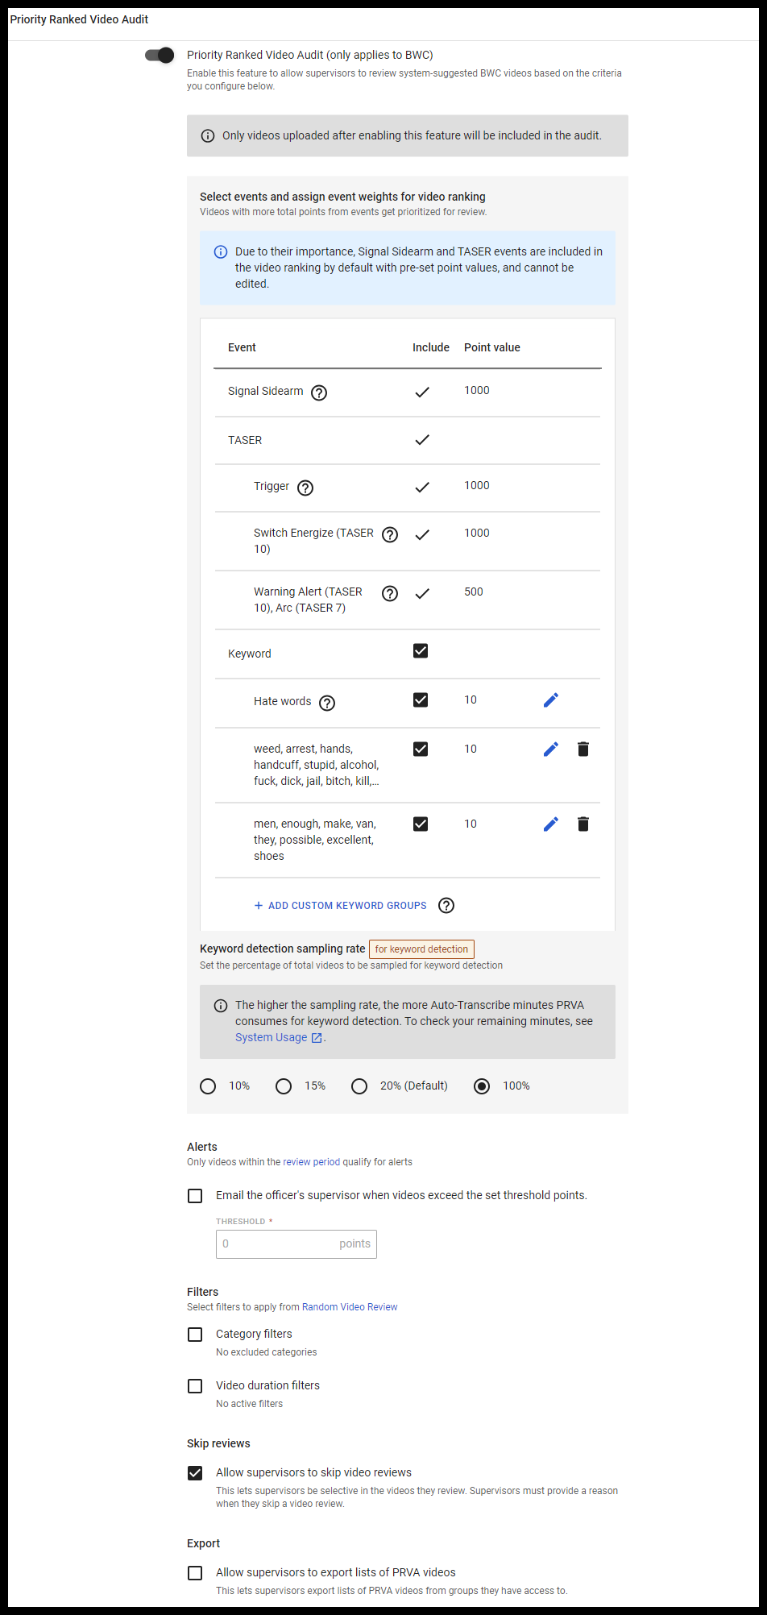Edit the Hate words point value

pyautogui.click(x=550, y=700)
